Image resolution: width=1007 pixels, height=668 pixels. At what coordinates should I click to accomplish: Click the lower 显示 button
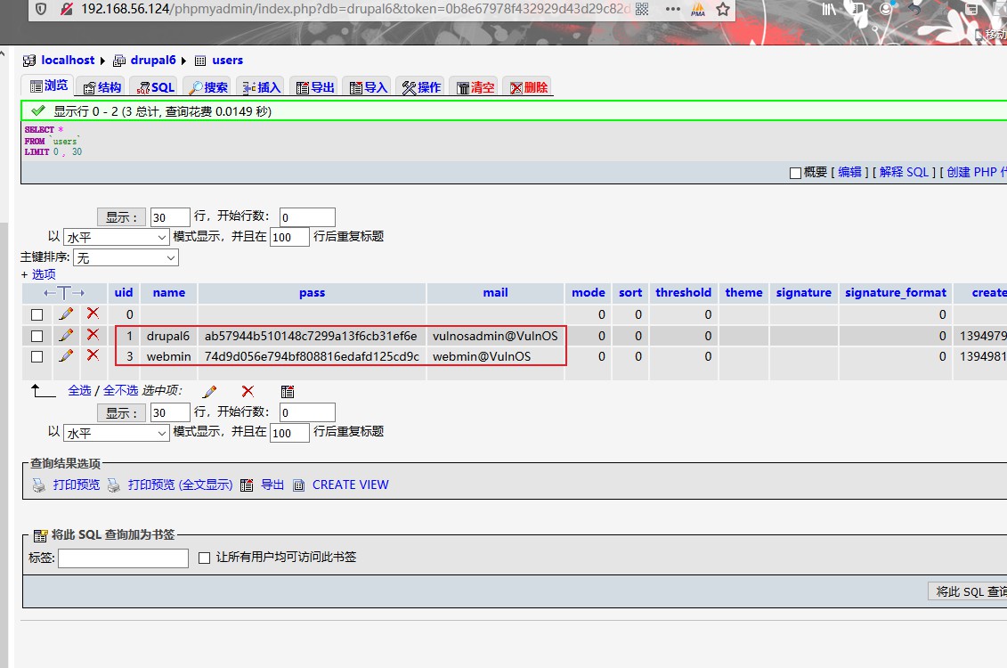point(121,413)
